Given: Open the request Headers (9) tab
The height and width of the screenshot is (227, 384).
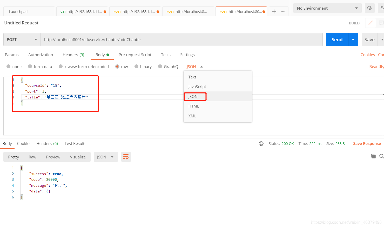Looking at the screenshot, I should coord(73,55).
